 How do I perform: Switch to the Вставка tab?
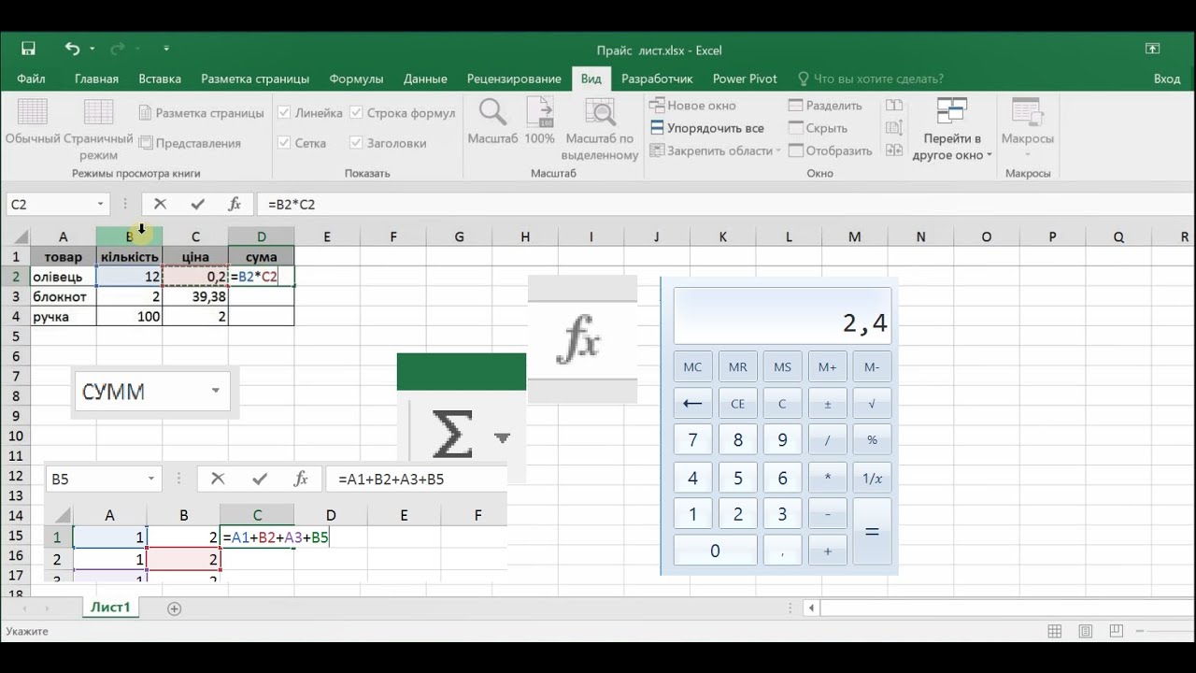pyautogui.click(x=160, y=79)
